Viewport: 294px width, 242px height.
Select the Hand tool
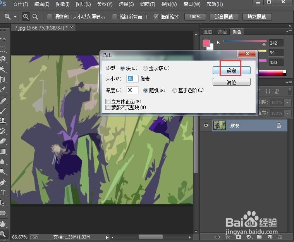coord(3,224)
